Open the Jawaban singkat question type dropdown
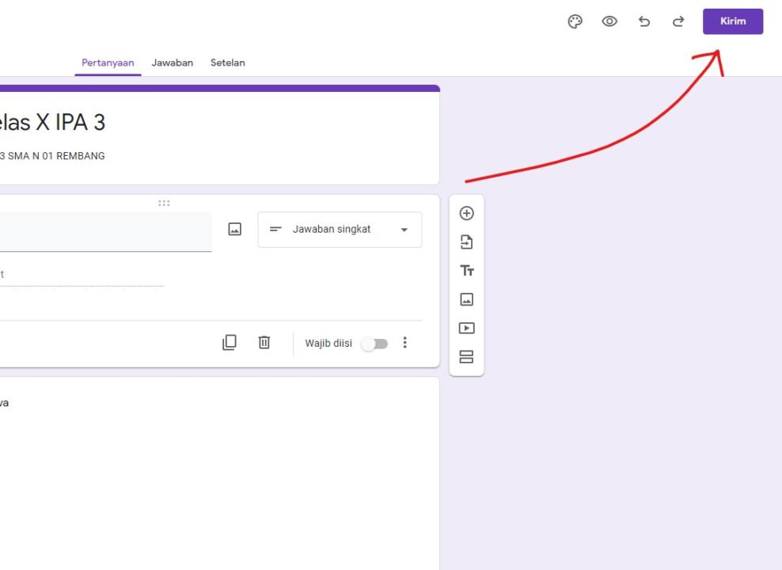The width and height of the screenshot is (782, 570). (x=340, y=230)
